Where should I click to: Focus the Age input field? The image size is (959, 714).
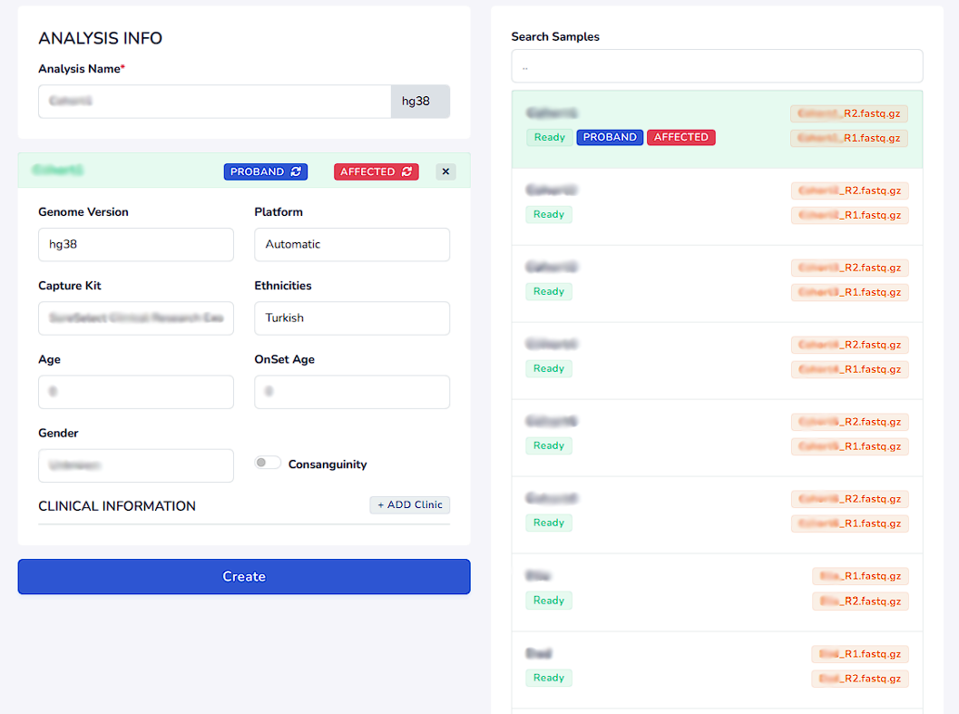[x=136, y=392]
